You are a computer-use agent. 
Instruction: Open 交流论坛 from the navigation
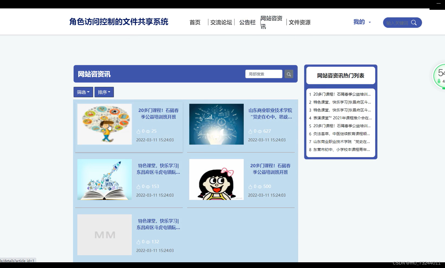pos(221,22)
